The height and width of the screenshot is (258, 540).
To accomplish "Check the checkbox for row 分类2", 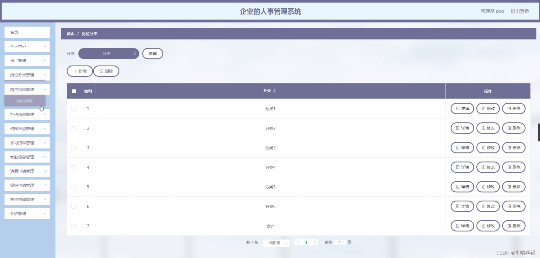I will coord(73,128).
